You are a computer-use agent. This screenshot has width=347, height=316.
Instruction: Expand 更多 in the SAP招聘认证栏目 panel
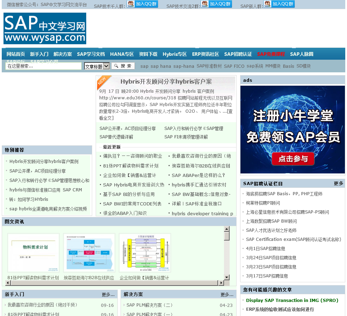coord(338,183)
